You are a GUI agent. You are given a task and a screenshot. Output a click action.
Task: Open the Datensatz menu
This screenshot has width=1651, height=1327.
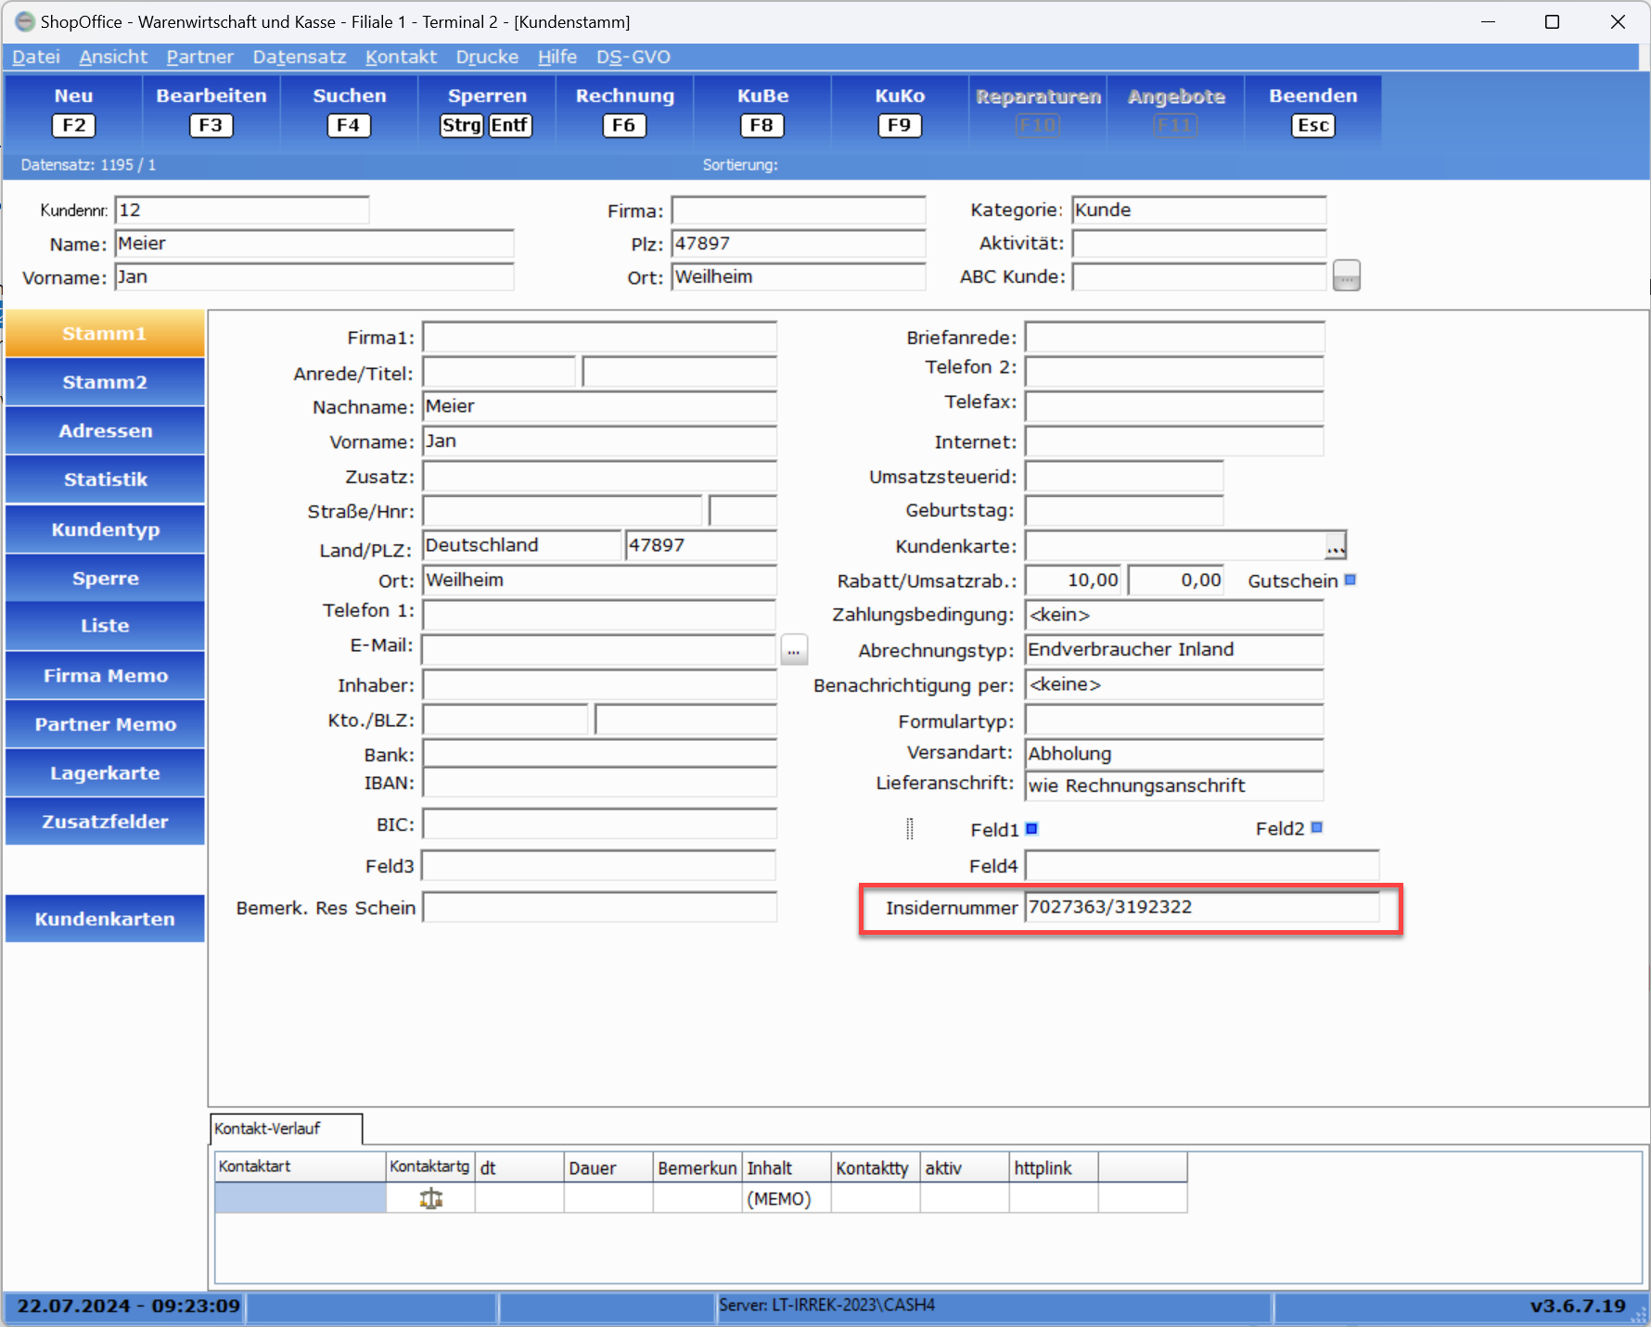point(299,57)
